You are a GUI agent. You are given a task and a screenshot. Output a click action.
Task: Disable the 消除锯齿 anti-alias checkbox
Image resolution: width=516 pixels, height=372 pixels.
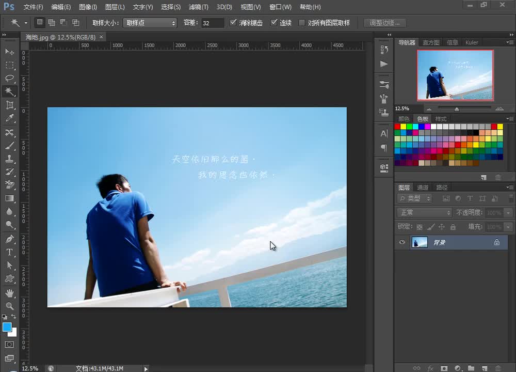point(233,23)
